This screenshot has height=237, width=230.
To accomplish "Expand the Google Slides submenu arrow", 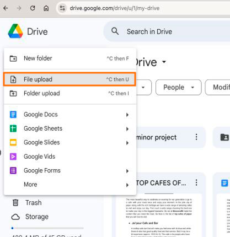I will (x=127, y=143).
